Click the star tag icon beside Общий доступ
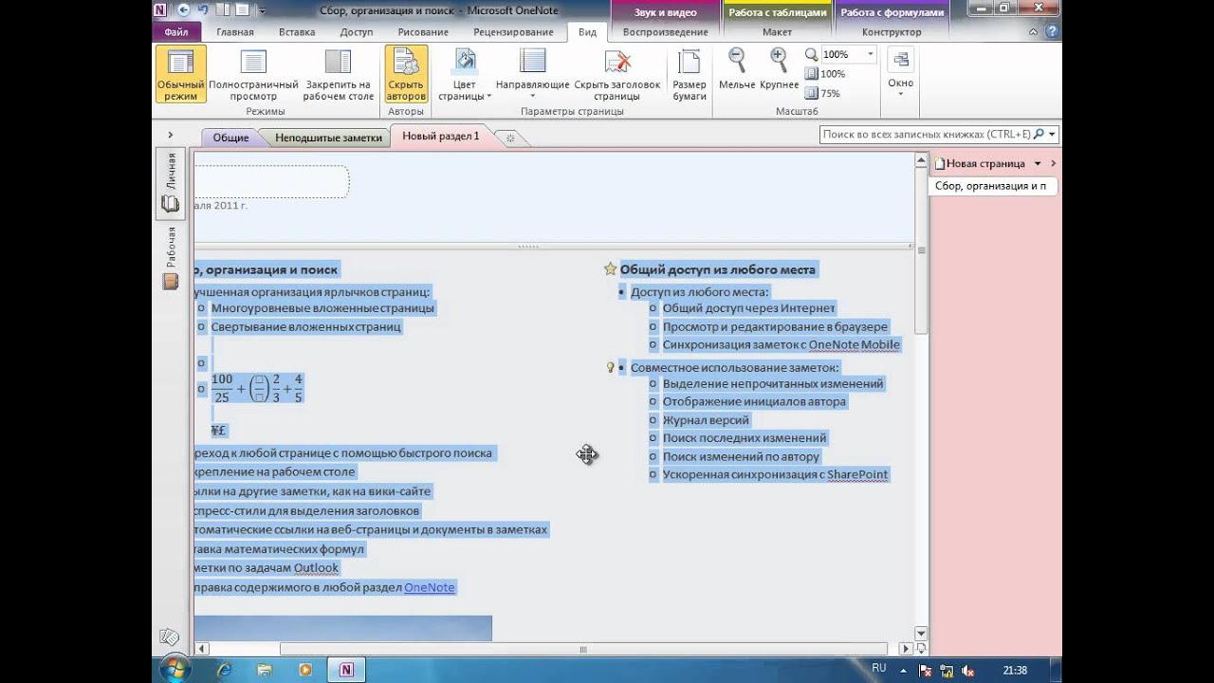 click(611, 269)
